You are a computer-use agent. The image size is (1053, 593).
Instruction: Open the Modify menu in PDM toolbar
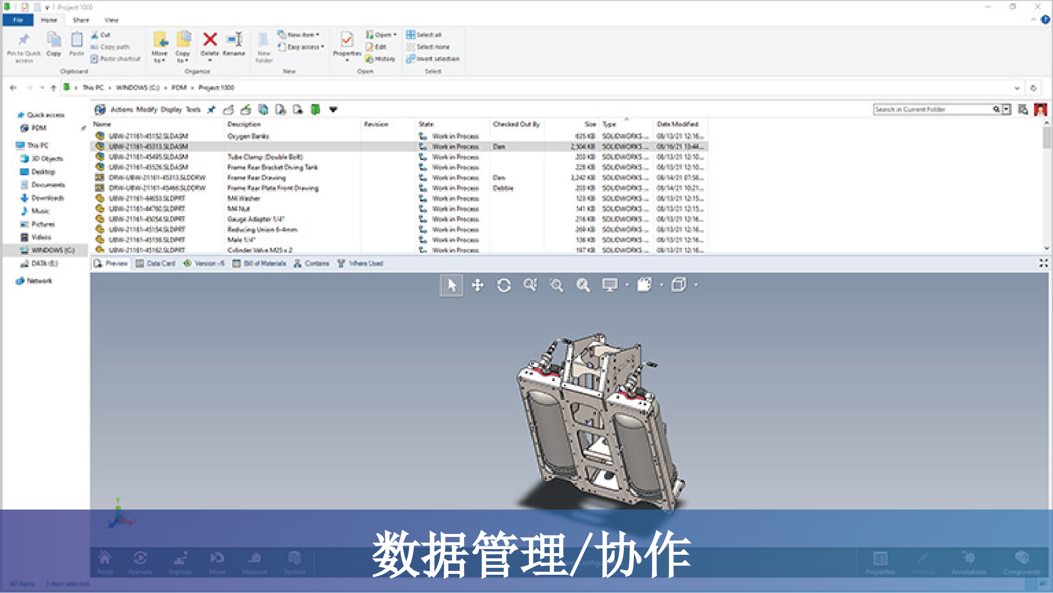click(146, 110)
